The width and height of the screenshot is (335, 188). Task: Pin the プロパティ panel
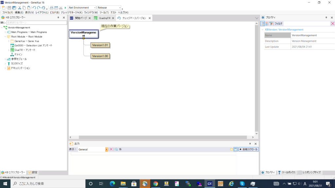(x=326, y=18)
